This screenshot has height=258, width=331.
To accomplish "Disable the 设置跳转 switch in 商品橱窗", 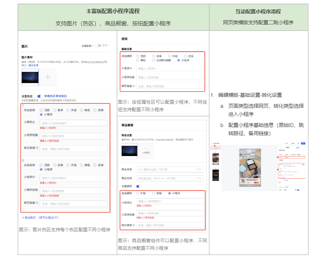I will click(139, 186).
